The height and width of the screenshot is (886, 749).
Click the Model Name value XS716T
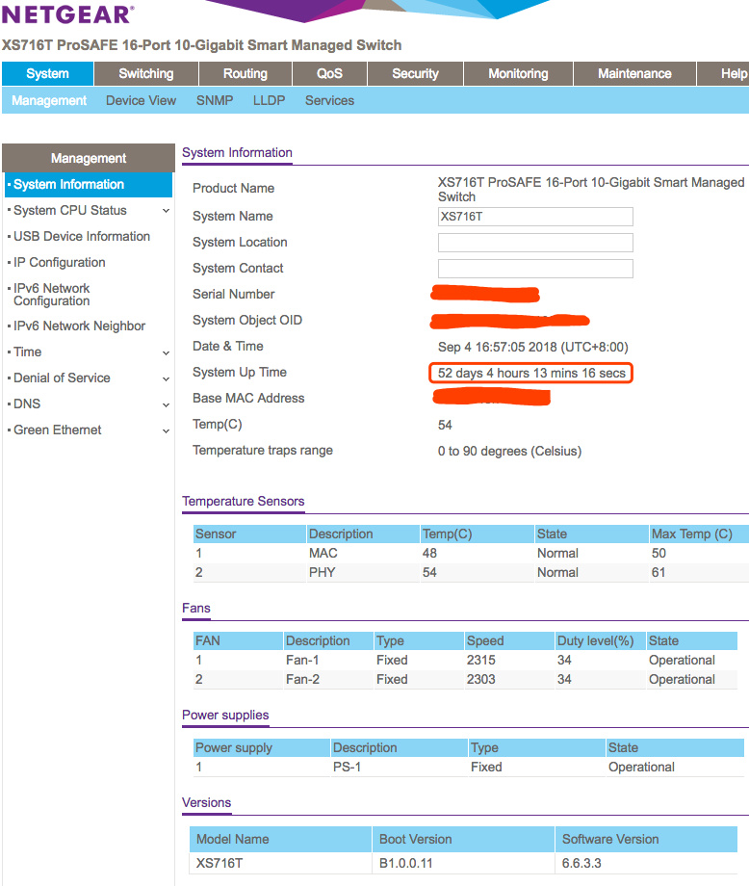[x=220, y=864]
